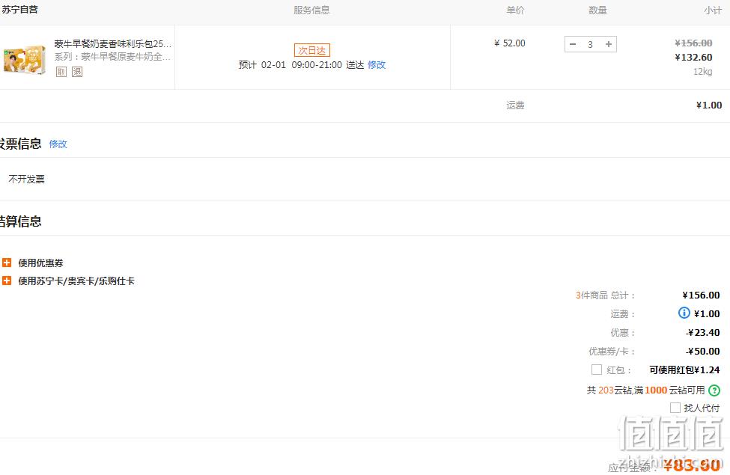Image resolution: width=730 pixels, height=475 pixels.
Task: Open the 蒙牛早餐奶麦香味利乐包 product title
Action: [112, 43]
